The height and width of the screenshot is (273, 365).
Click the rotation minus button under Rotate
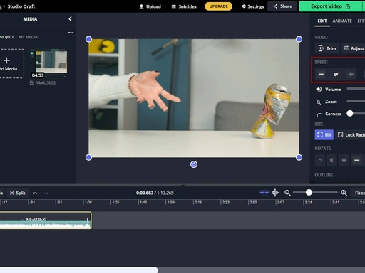(x=356, y=160)
